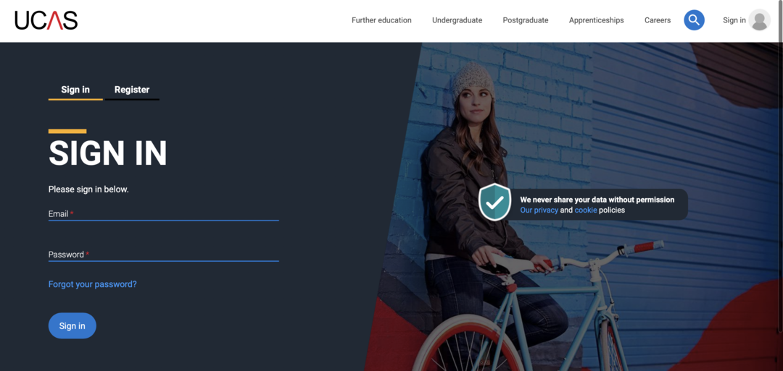Screen dimensions: 783x371
Task: Open the Careers menu
Action: tap(657, 20)
